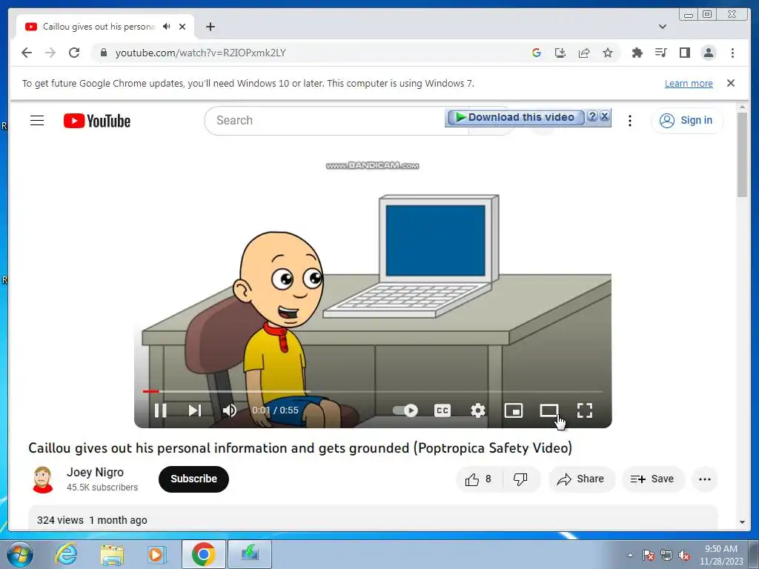Open YouTube settings three-dot menu
Screen dimensions: 759x569
630,121
